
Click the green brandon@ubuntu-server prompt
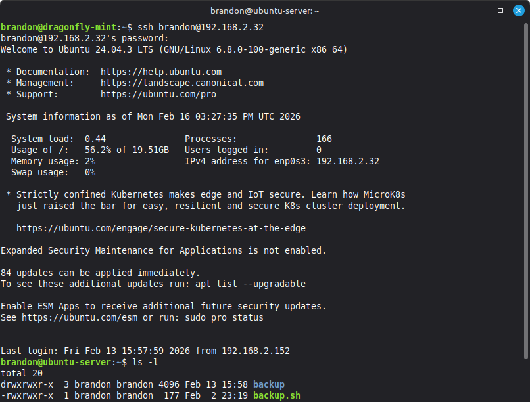pyautogui.click(x=55, y=362)
